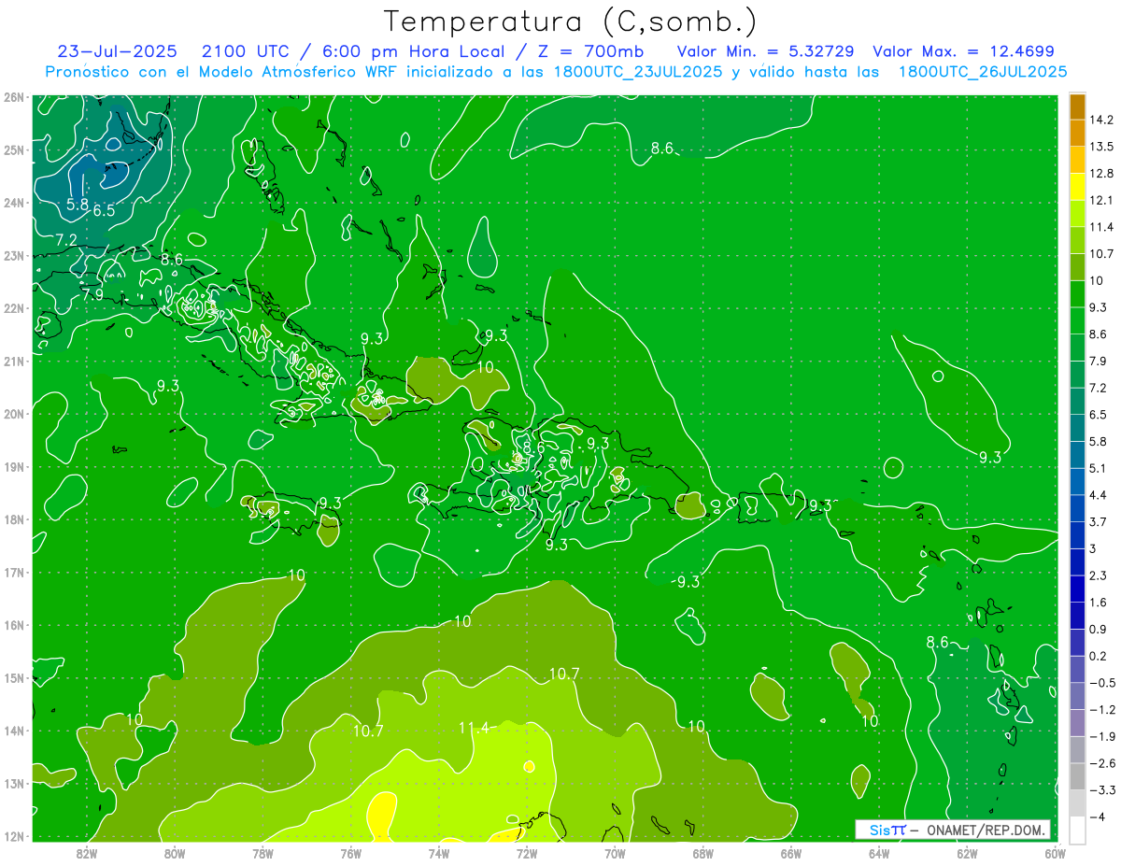Click the '0.2' colorbar tick label
The width and height of the screenshot is (1121, 866).
click(x=1099, y=656)
